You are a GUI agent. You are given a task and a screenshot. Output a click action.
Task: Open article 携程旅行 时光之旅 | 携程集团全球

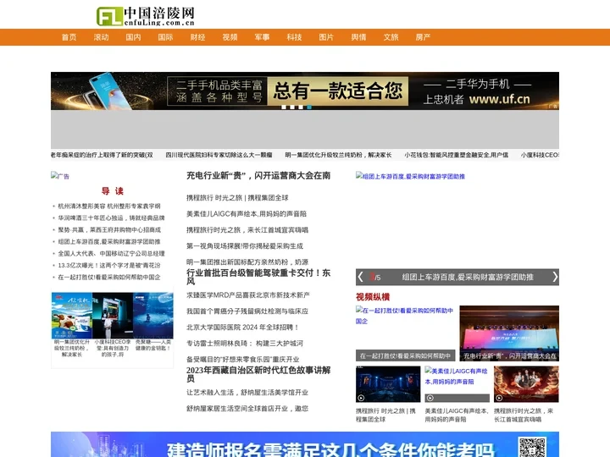(x=237, y=198)
